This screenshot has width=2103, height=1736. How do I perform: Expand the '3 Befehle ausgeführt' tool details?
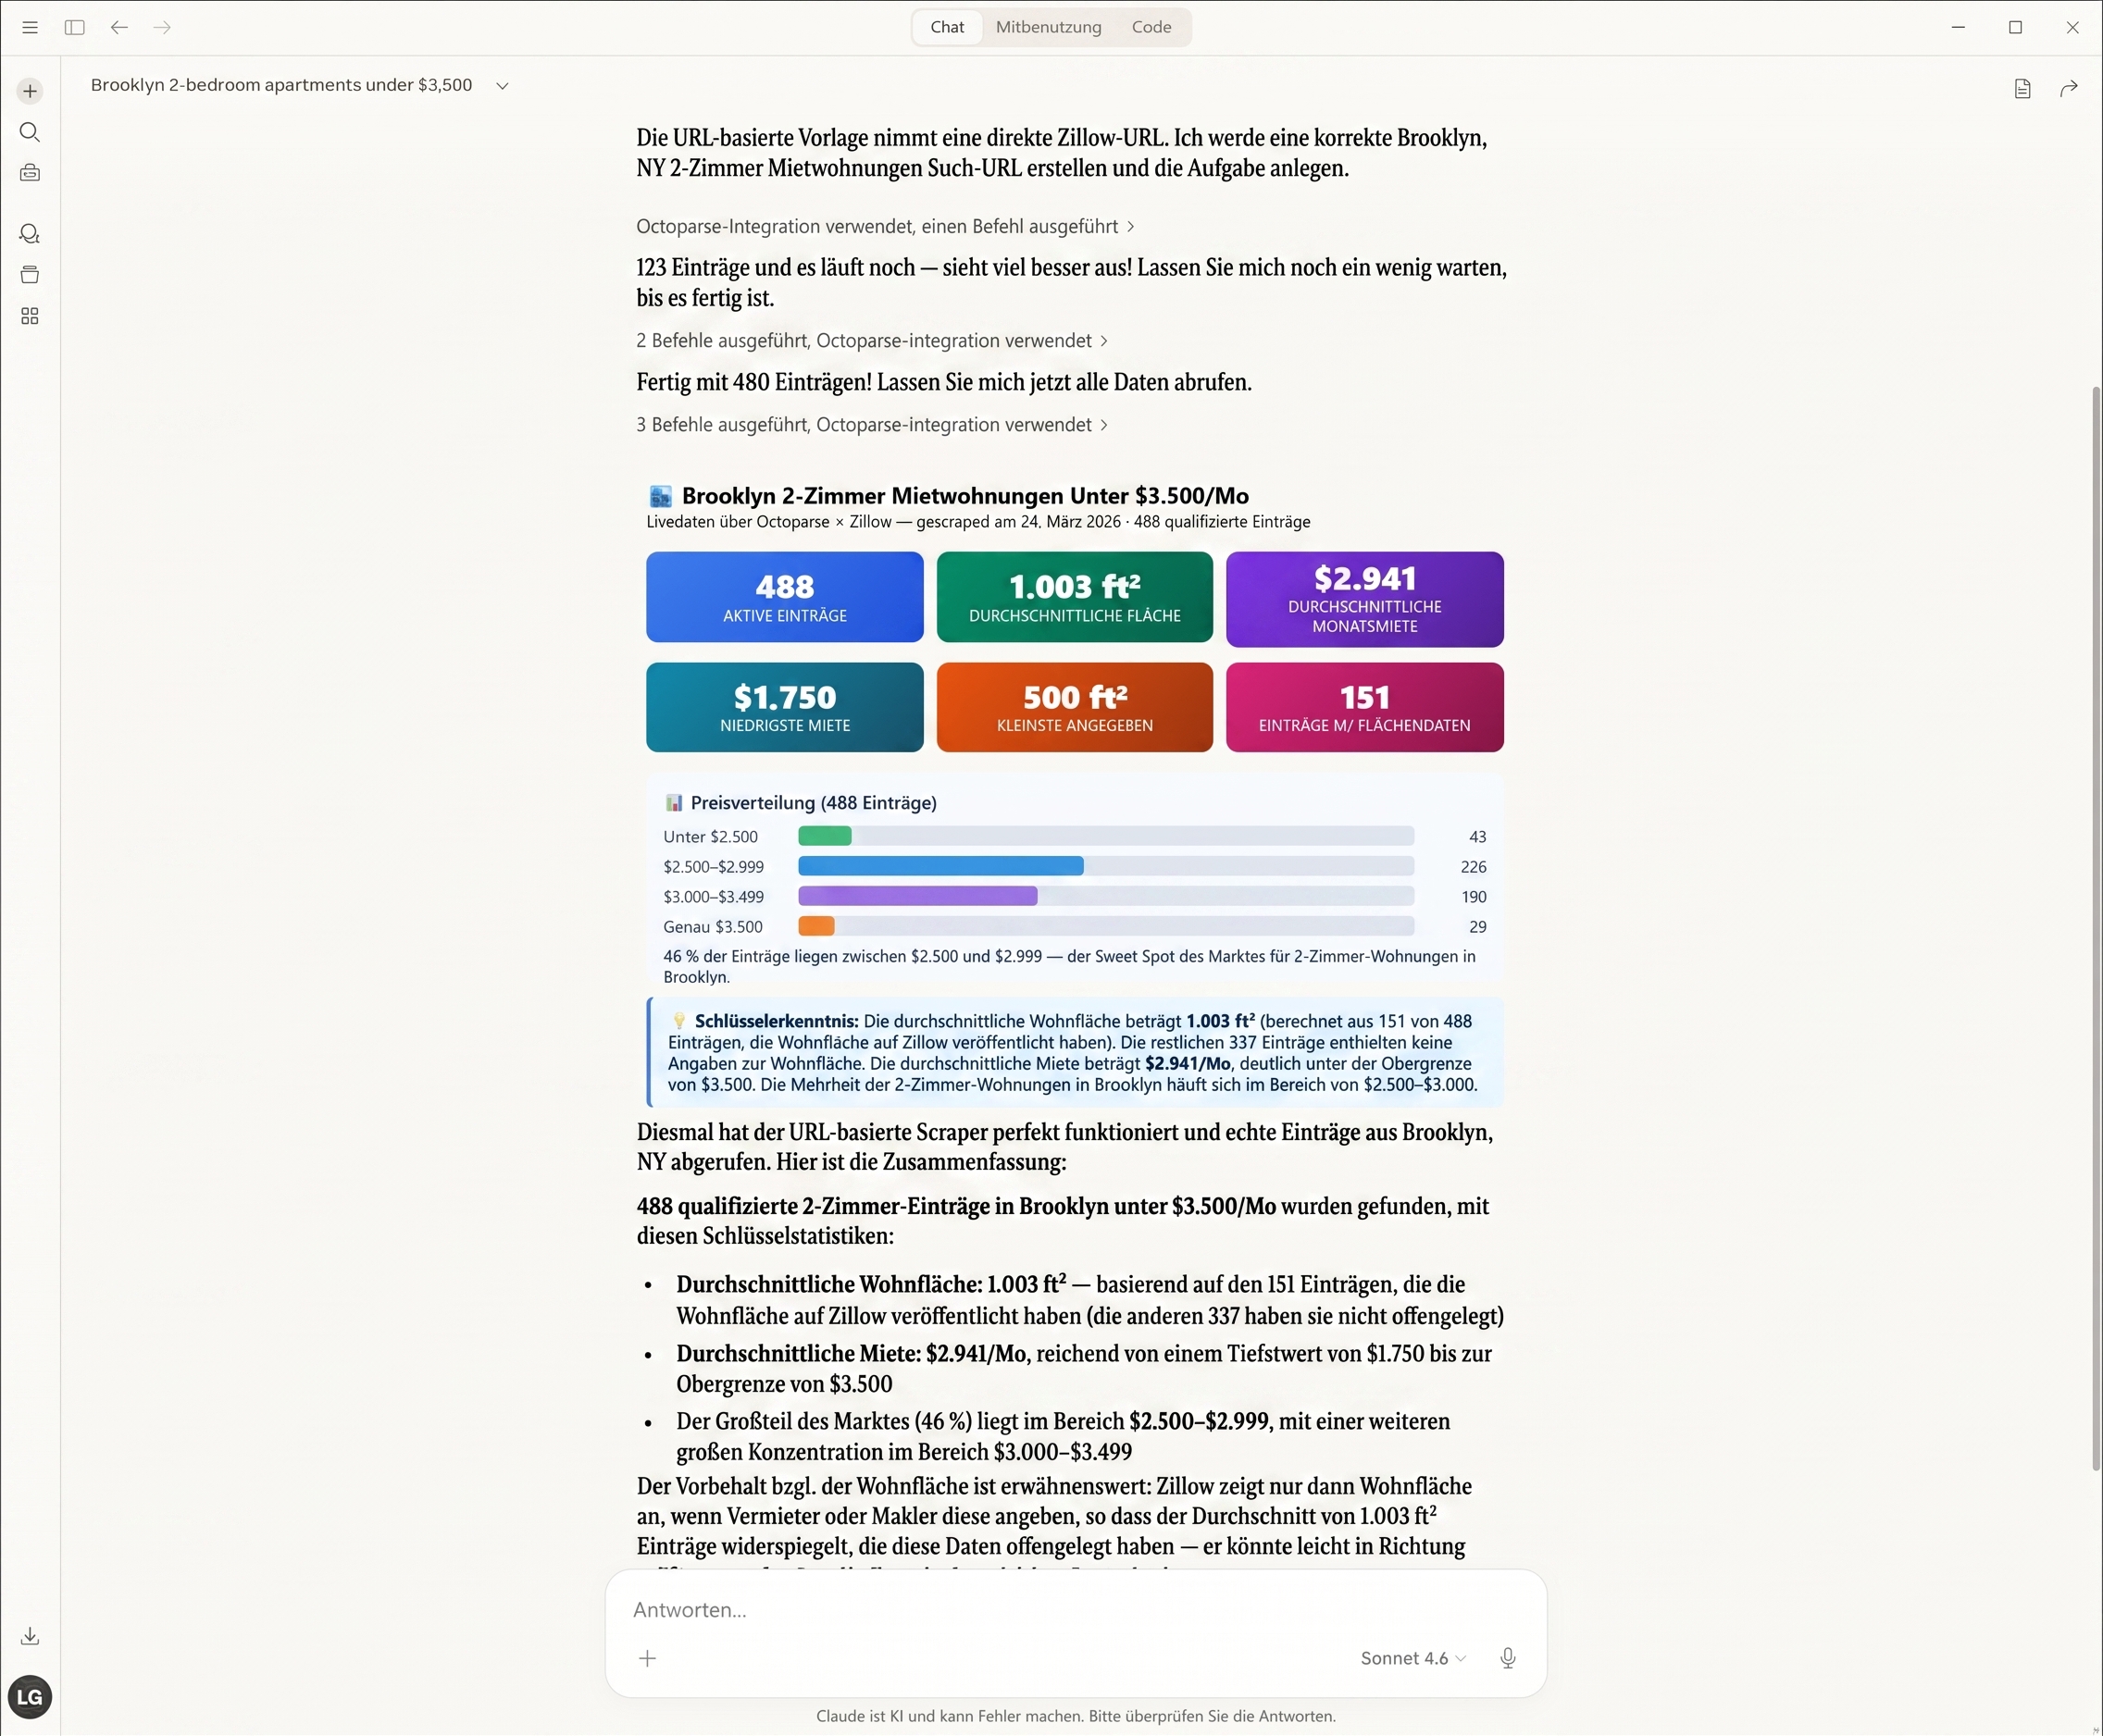(x=872, y=425)
